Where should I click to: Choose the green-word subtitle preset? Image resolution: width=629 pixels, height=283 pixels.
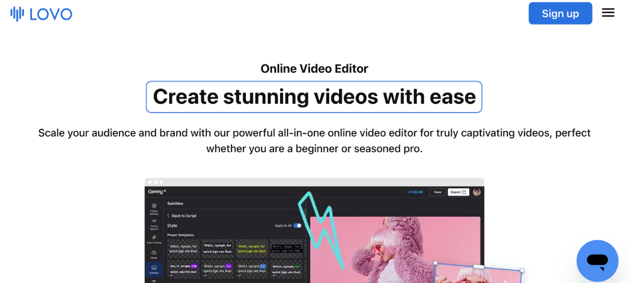[286, 269]
